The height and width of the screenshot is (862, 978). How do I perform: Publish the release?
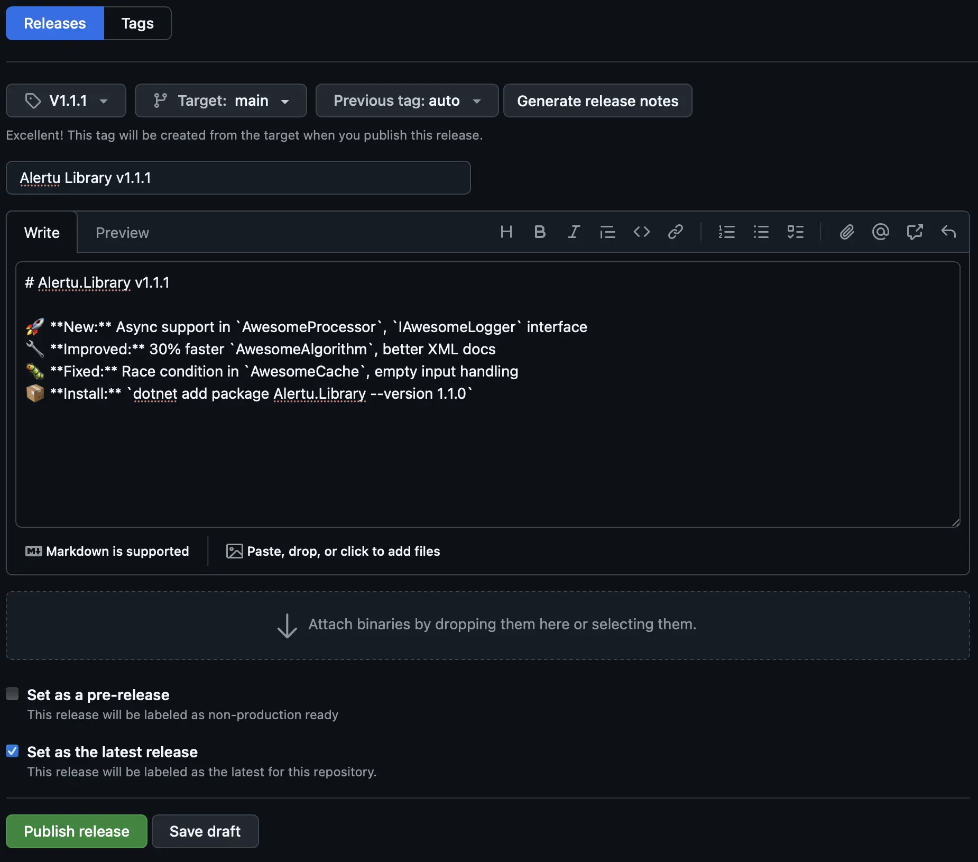click(x=76, y=831)
